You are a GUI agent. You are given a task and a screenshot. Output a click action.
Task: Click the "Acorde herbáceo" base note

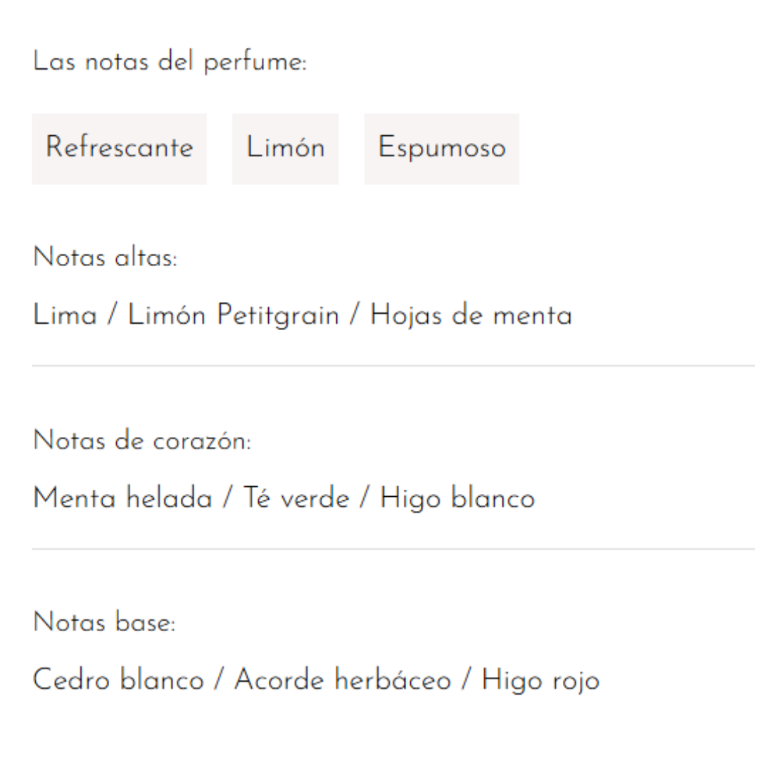pyautogui.click(x=343, y=680)
